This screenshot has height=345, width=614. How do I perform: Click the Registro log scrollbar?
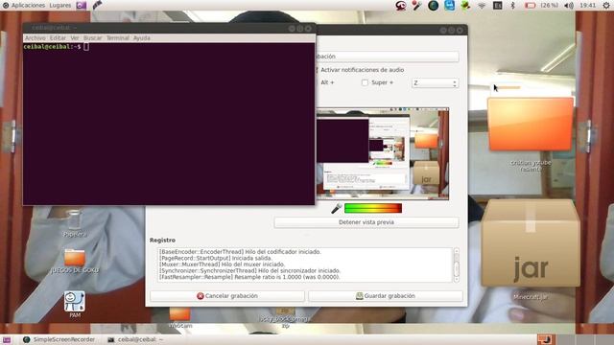[457, 264]
